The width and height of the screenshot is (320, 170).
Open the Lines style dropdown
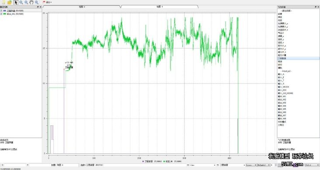[251, 165]
